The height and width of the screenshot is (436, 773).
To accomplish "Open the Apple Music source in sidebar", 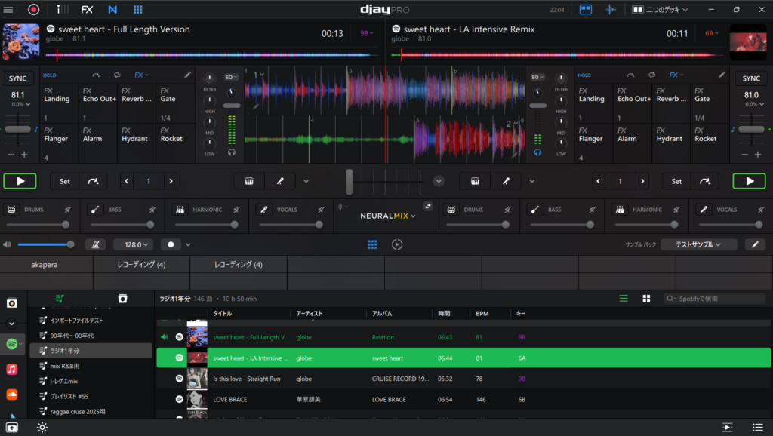I will coord(12,370).
